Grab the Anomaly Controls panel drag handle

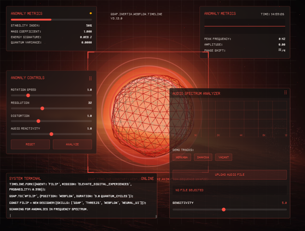click(90, 78)
